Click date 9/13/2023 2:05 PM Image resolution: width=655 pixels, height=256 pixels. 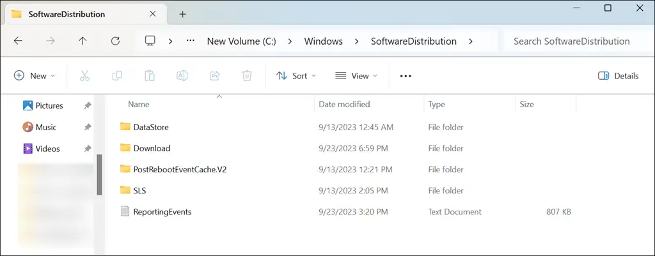(353, 190)
